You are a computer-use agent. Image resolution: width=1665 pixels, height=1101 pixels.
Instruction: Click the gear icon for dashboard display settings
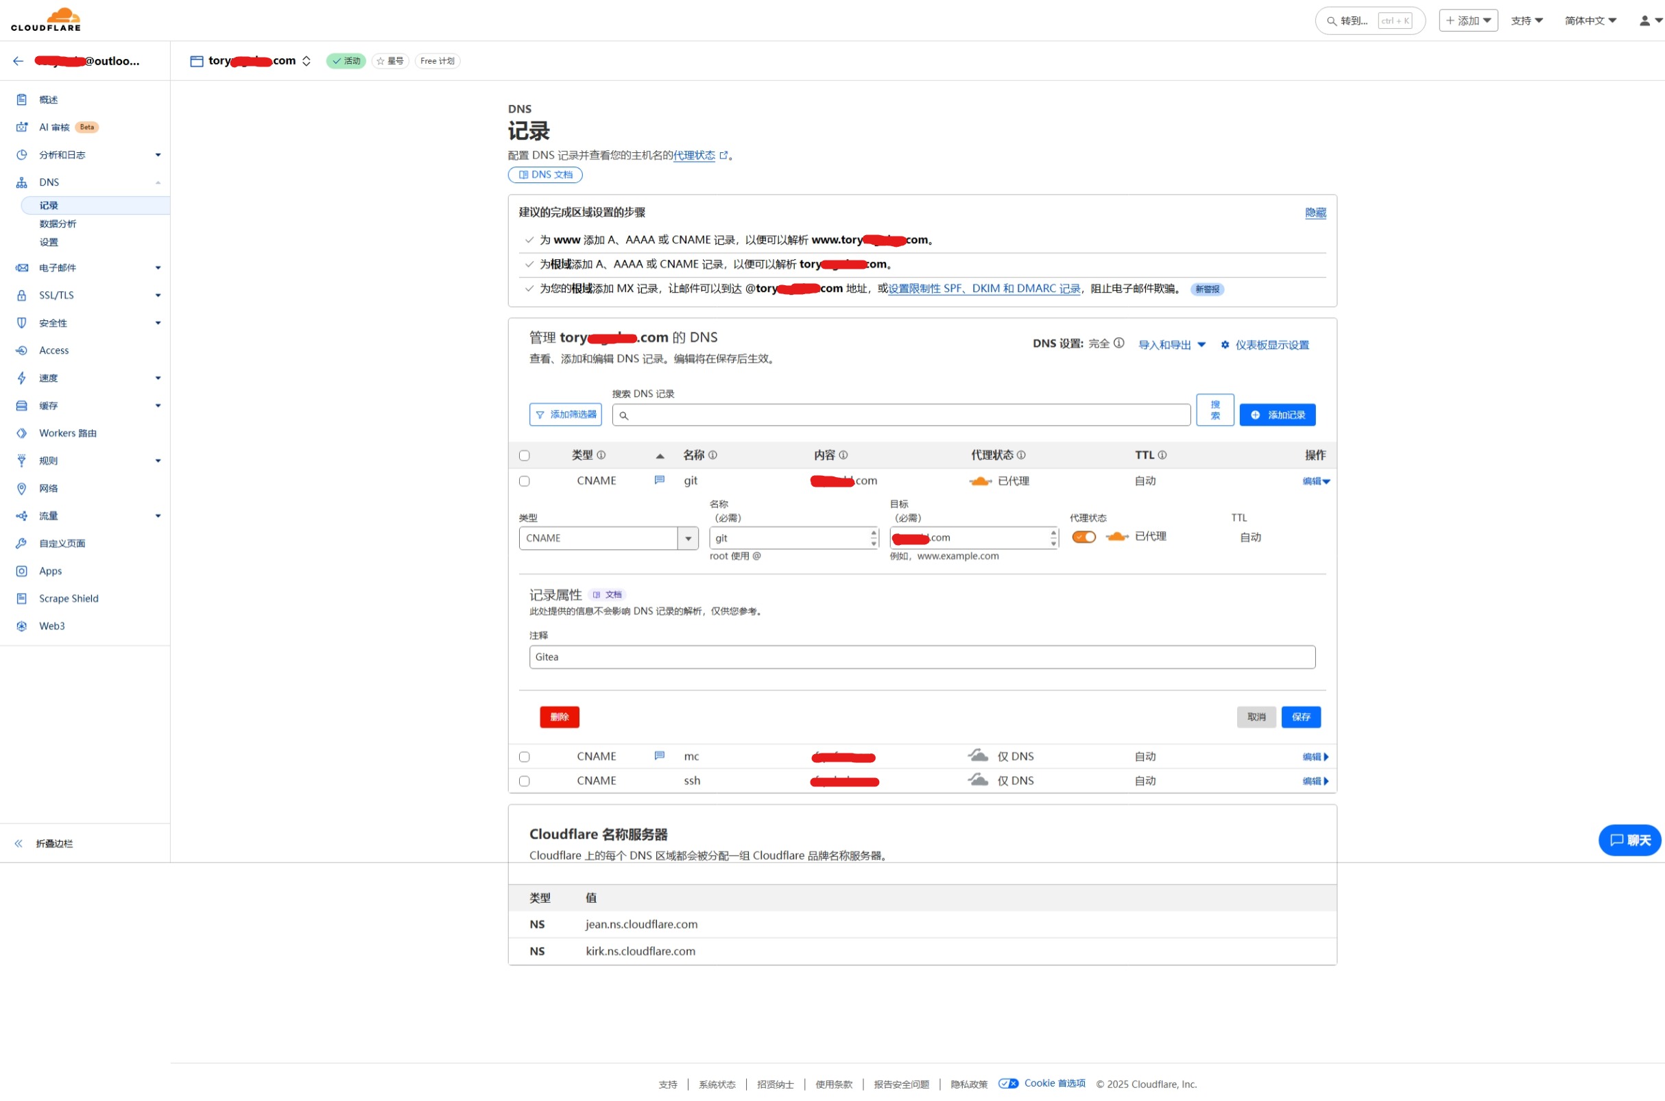tap(1225, 345)
